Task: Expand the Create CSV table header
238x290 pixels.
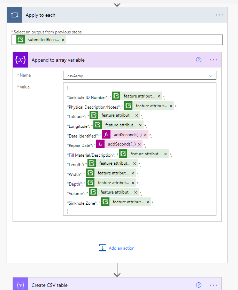Action: point(105,285)
